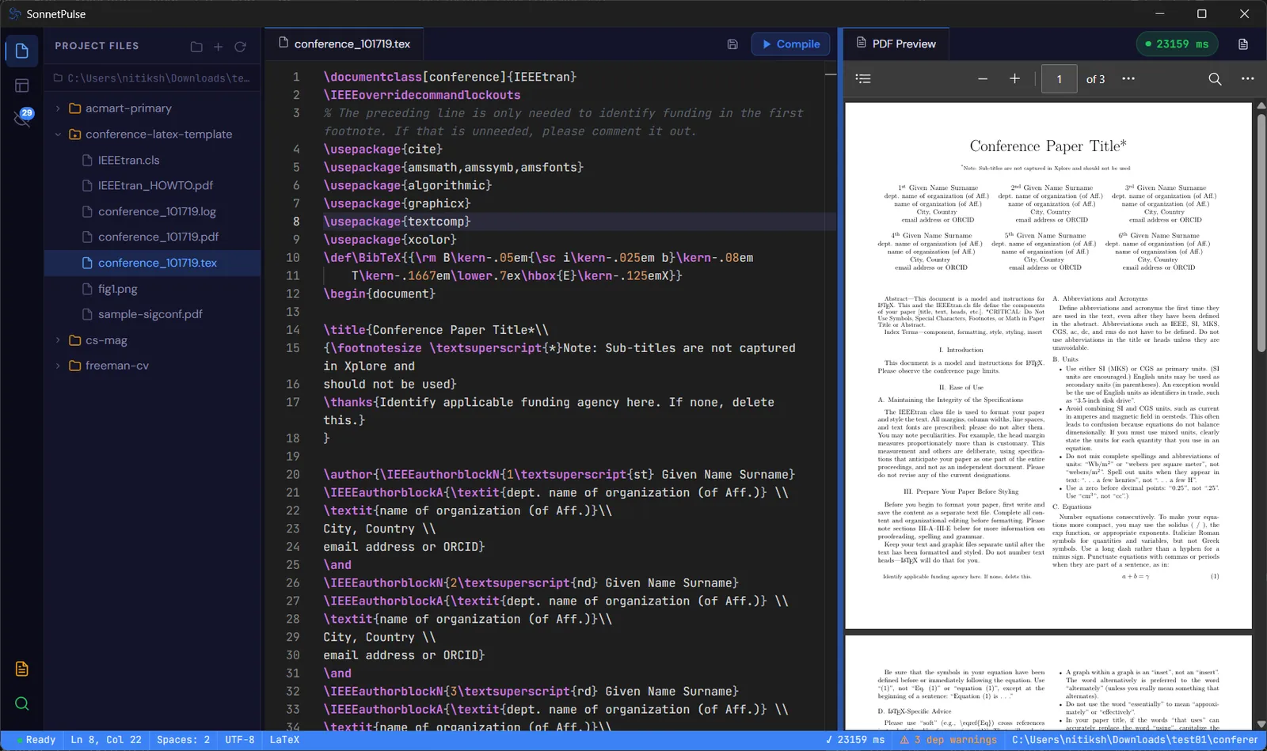Click the second page in PDF preview

1048,682
